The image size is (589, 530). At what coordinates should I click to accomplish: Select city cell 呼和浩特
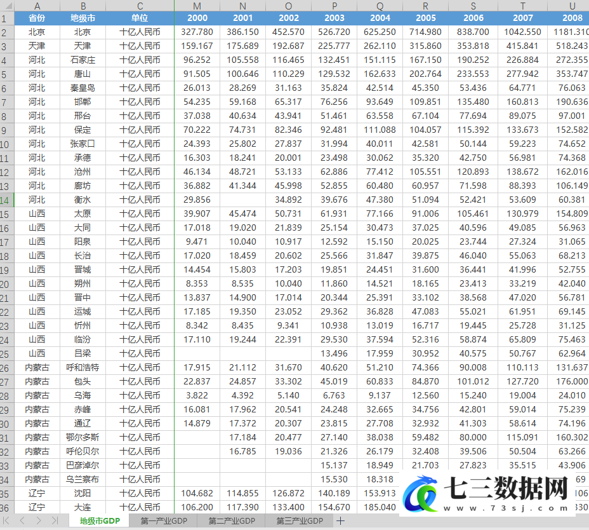pyautogui.click(x=83, y=367)
